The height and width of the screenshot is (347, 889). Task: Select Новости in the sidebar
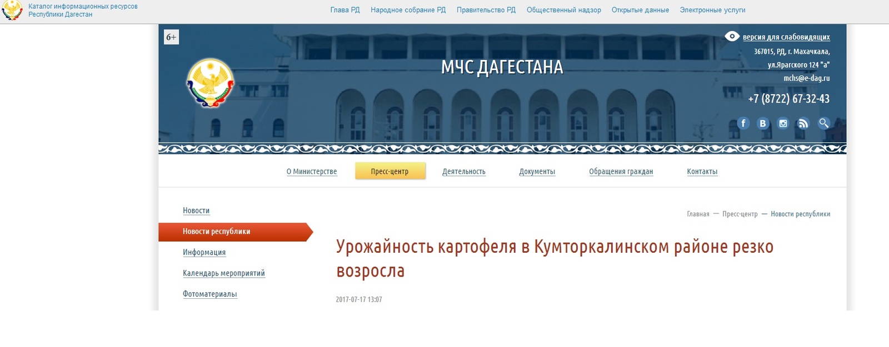click(196, 211)
